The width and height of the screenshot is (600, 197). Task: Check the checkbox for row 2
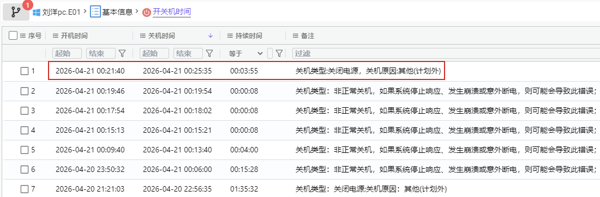click(25, 91)
